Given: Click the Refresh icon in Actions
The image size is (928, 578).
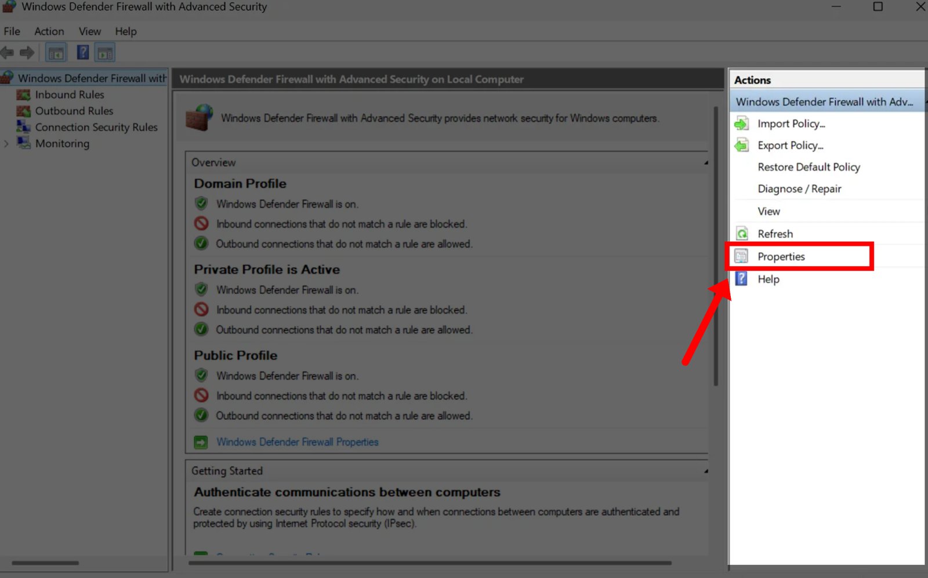Looking at the screenshot, I should pos(742,234).
